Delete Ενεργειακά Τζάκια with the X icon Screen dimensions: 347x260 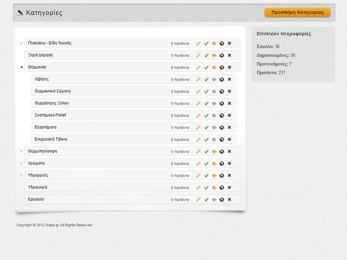tap(229, 140)
